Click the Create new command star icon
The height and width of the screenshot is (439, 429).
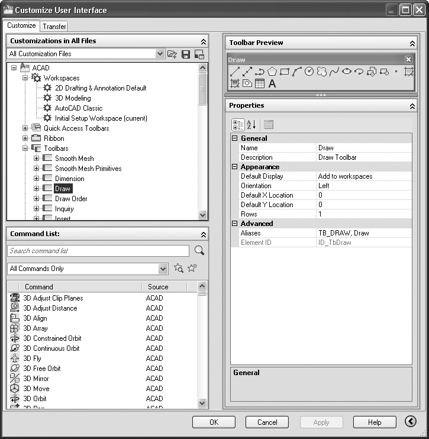[x=192, y=269]
